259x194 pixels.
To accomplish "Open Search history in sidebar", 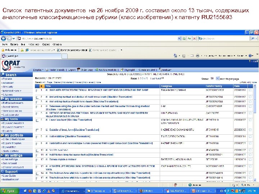I will (x=11, y=107).
